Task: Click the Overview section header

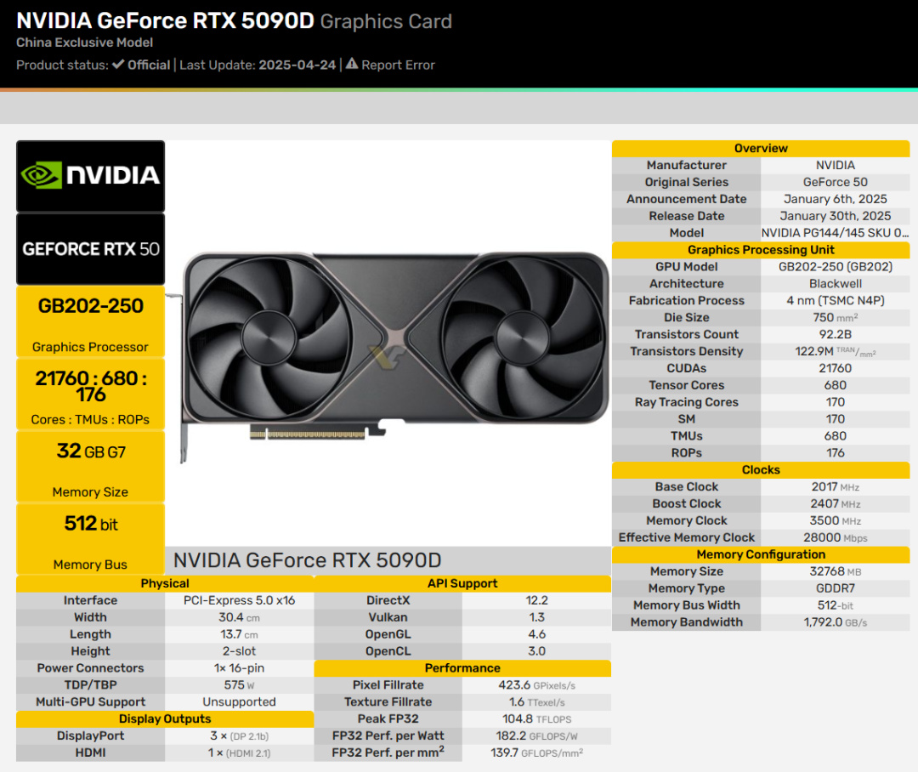Action: (x=761, y=148)
